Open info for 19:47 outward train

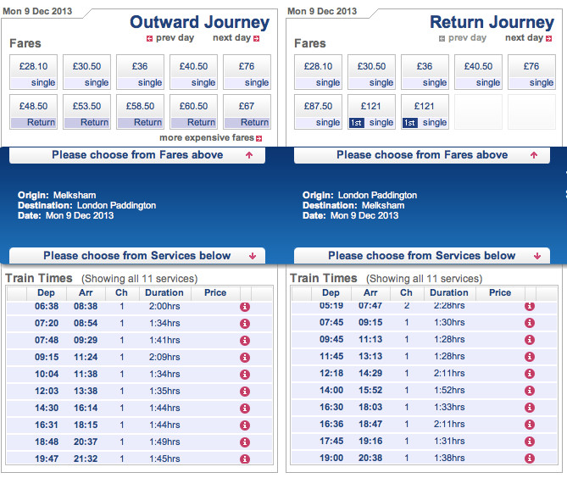click(245, 459)
